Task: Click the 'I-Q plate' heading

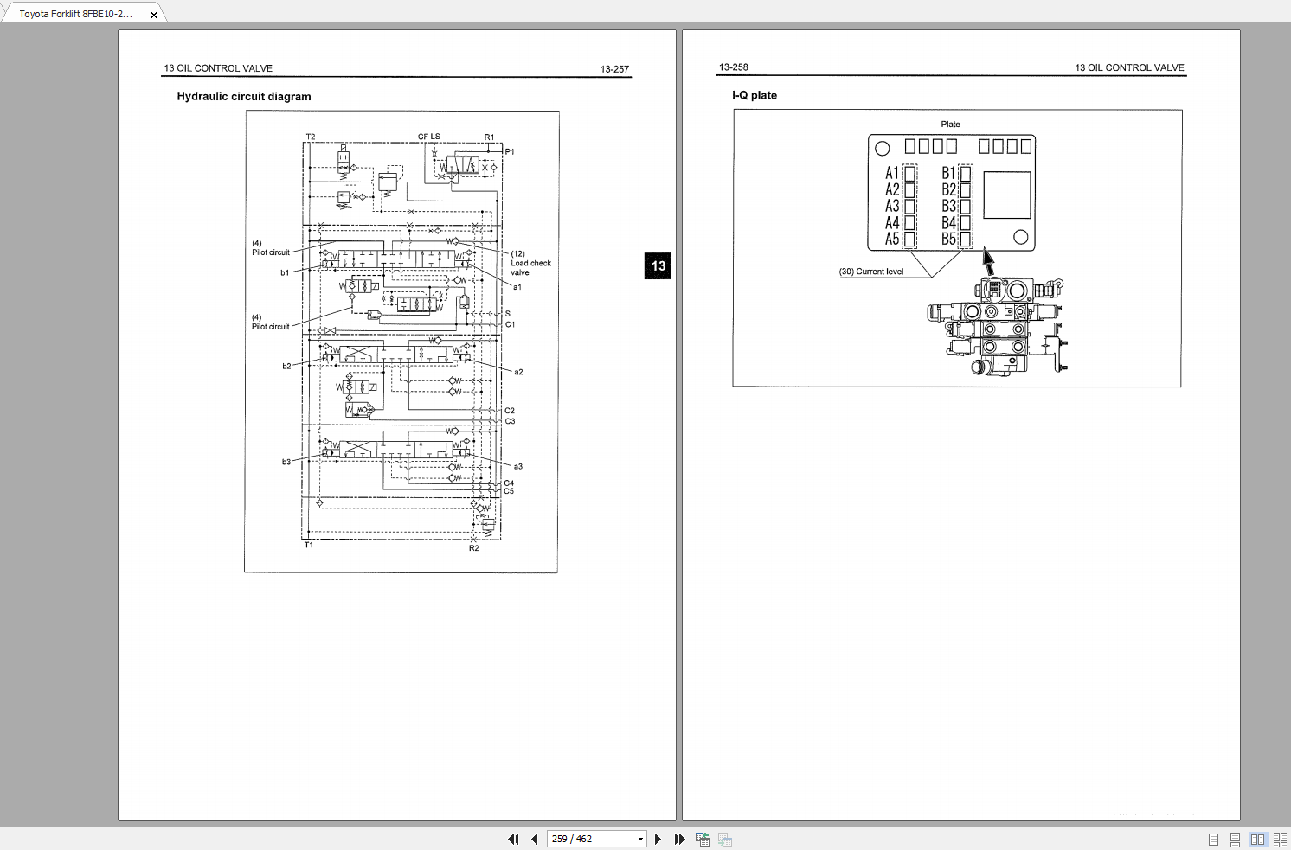Action: pyautogui.click(x=755, y=95)
